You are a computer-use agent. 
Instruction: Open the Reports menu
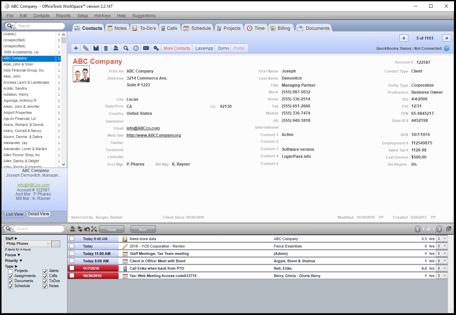click(x=63, y=16)
